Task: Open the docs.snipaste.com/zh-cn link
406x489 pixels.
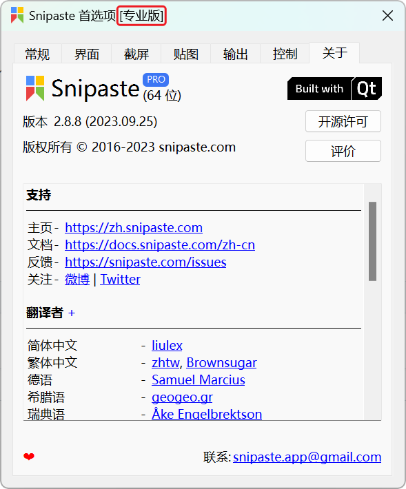Action: (x=160, y=244)
